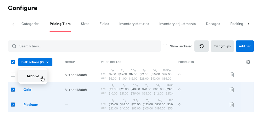Open the Platinum tier link
This screenshot has width=261, height=120.
coord(31,105)
